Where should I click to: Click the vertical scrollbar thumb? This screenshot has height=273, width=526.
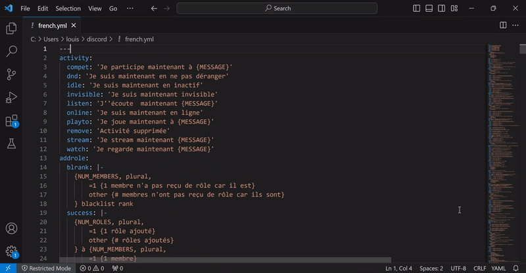[x=523, y=49]
